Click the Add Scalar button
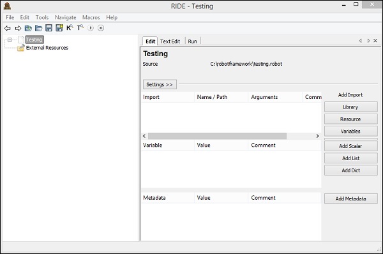Image resolution: width=383 pixels, height=254 pixels. click(x=350, y=146)
